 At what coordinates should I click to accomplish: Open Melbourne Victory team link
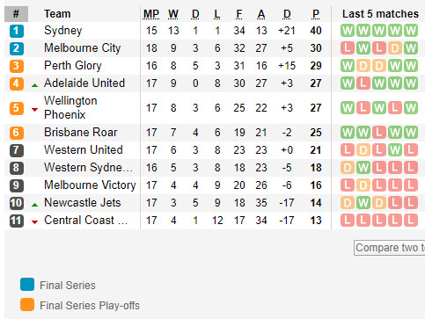90,185
